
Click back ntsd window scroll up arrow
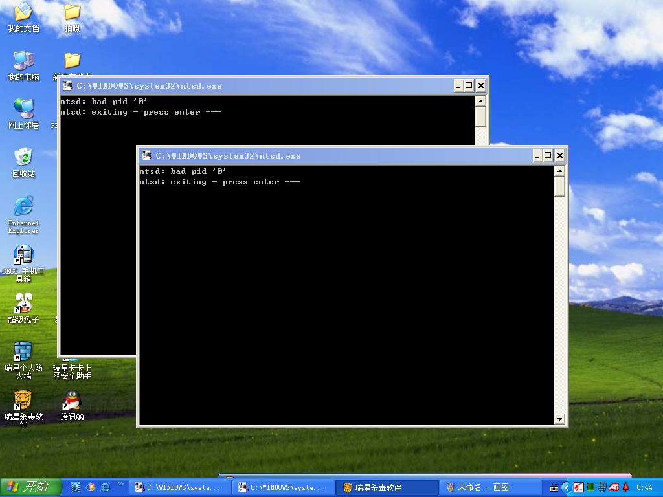(480, 102)
